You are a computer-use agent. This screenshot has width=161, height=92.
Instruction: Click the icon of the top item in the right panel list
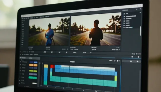point(124,14)
